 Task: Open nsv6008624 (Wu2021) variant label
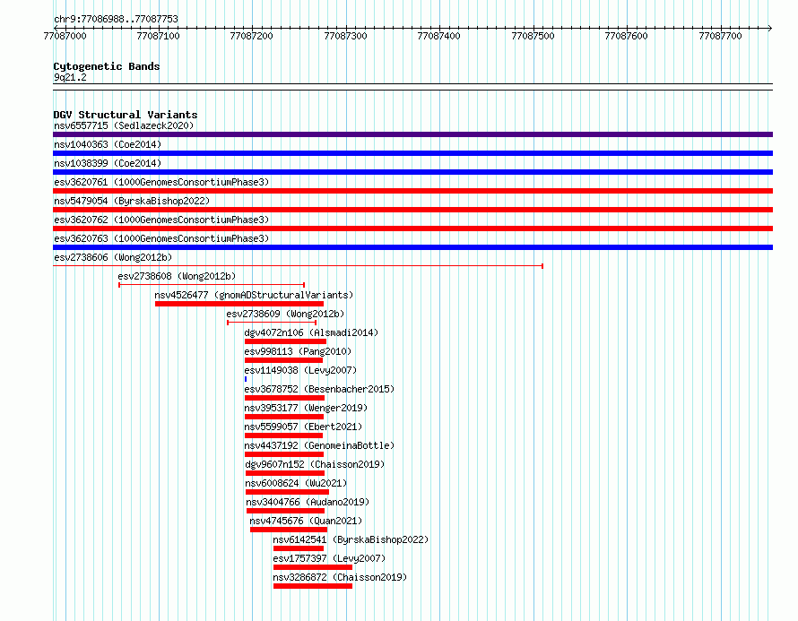(x=296, y=483)
